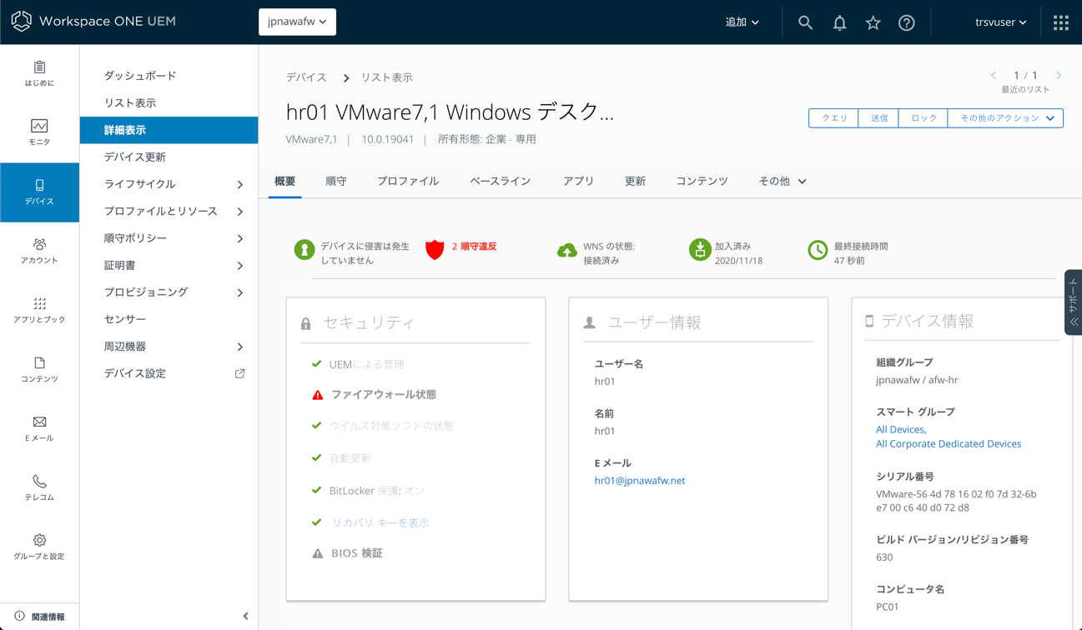Click the red compliance violation shield icon
This screenshot has height=630, width=1082.
(435, 249)
